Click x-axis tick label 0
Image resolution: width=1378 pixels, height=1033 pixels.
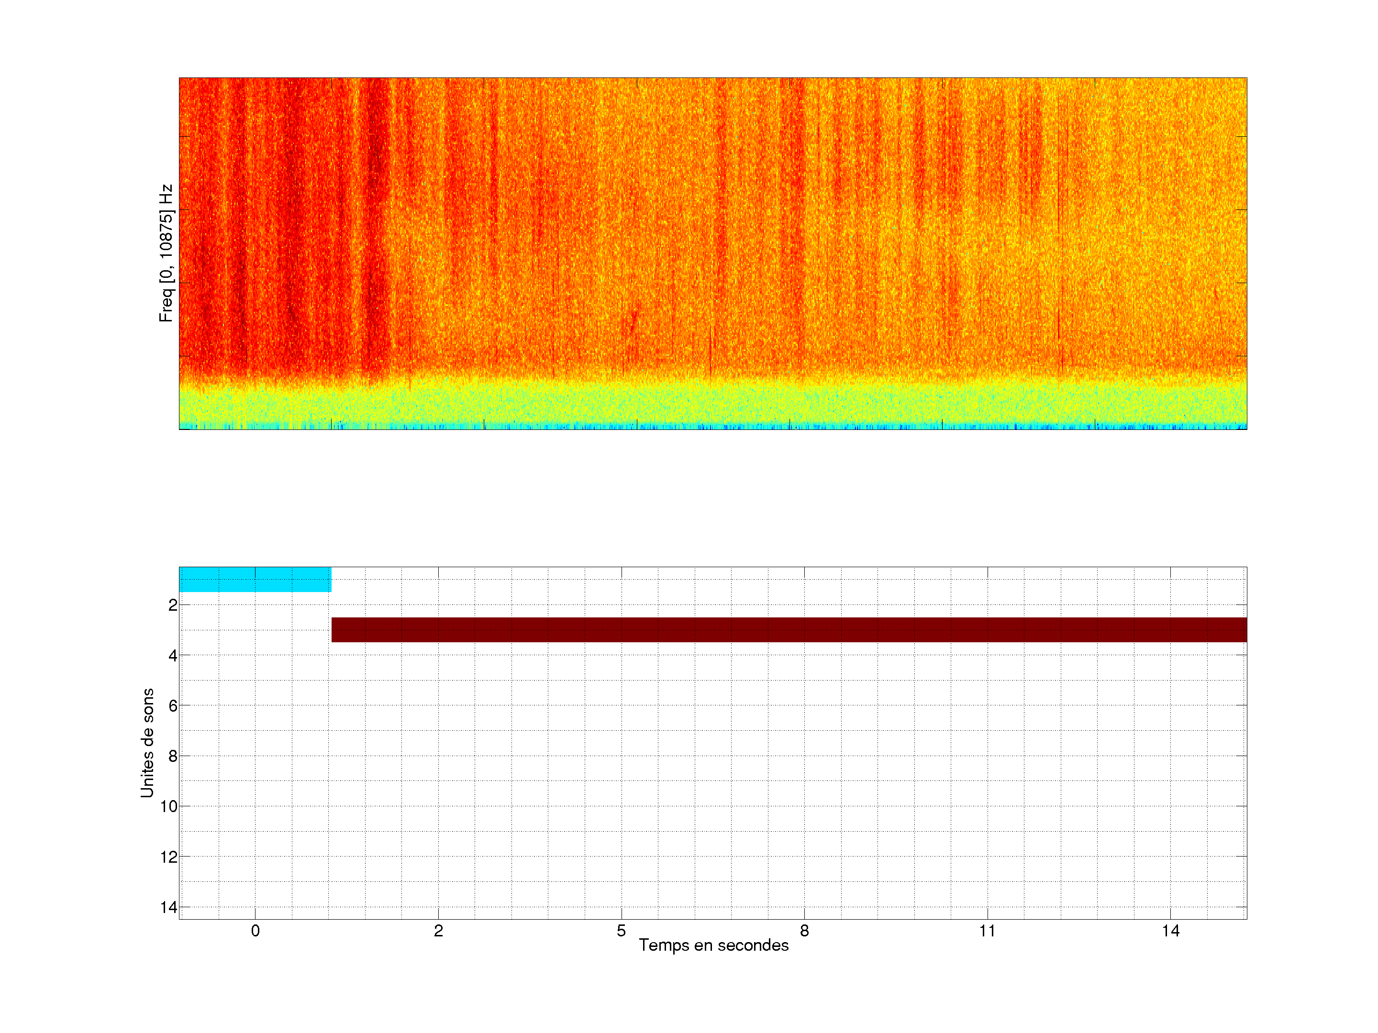(256, 931)
